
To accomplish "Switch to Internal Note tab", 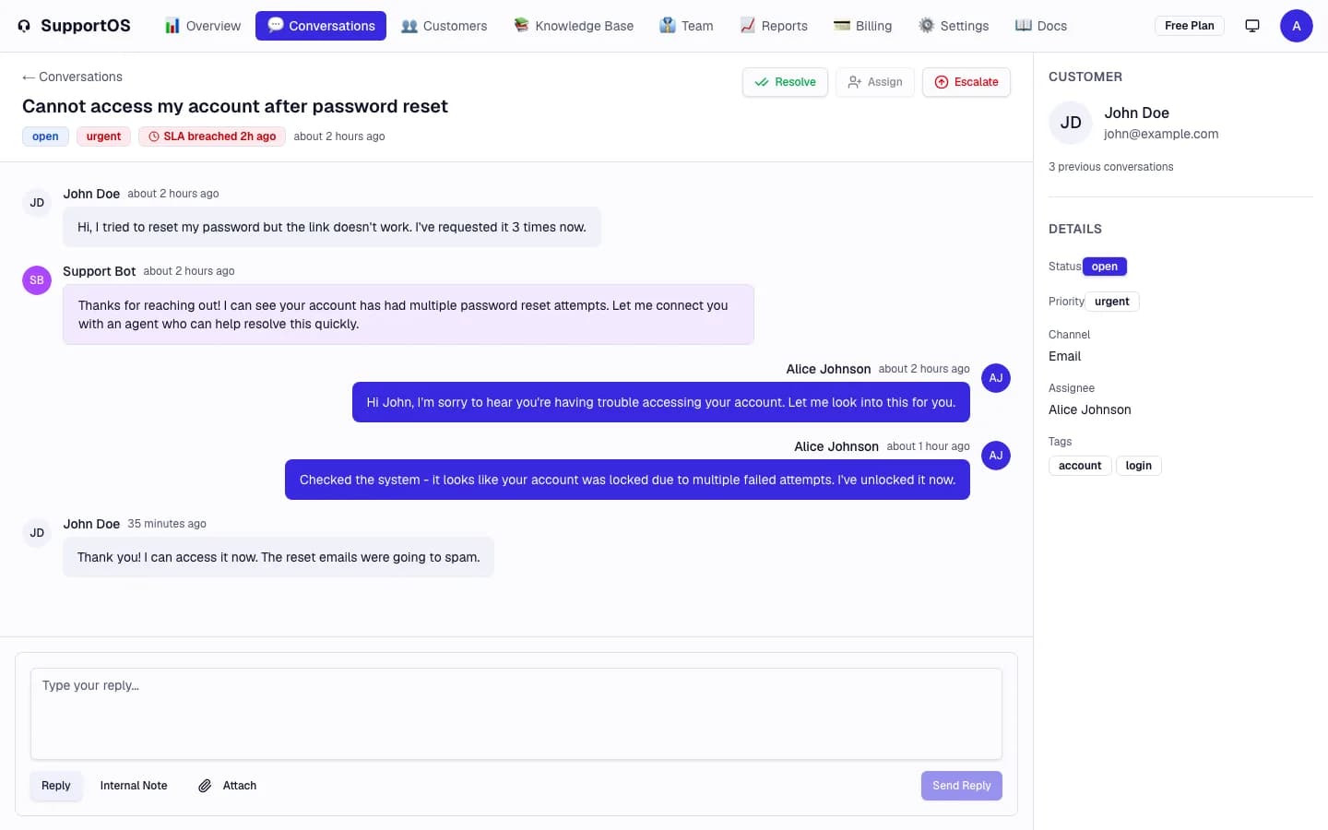I will pos(134,786).
